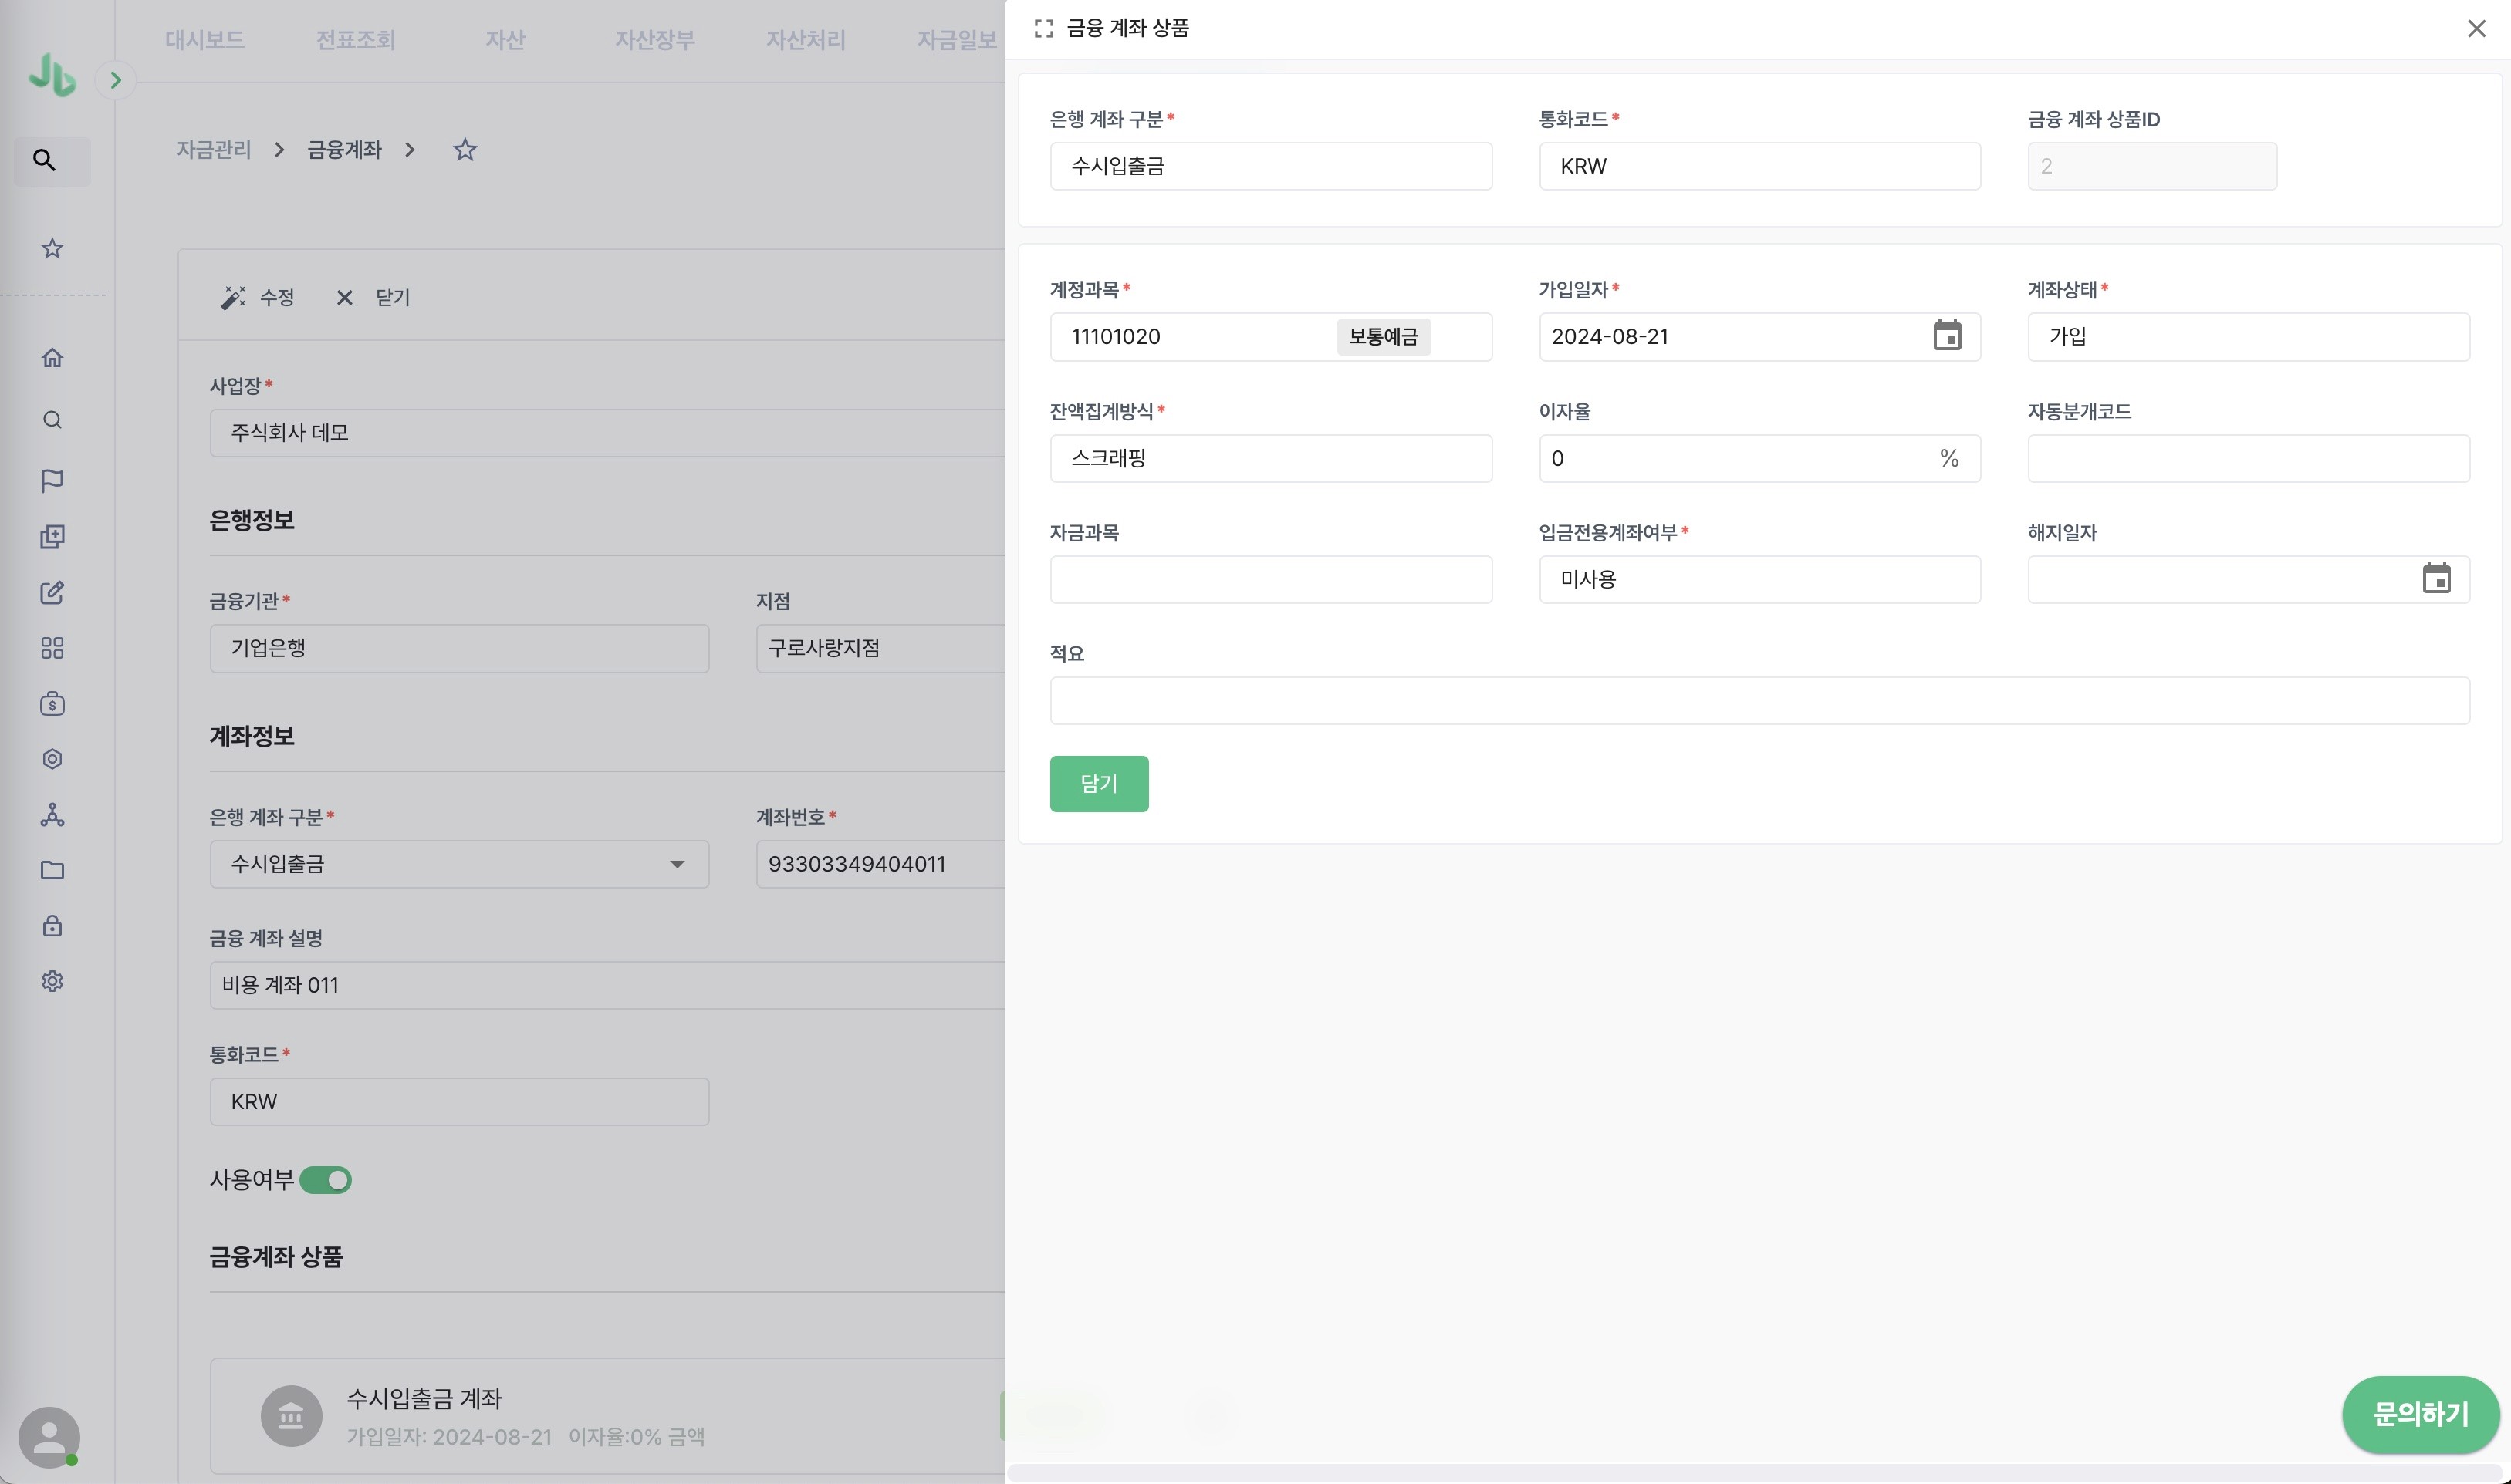Click the user avatar at bottom left
The width and height of the screenshot is (2511, 1484).
[x=49, y=1437]
